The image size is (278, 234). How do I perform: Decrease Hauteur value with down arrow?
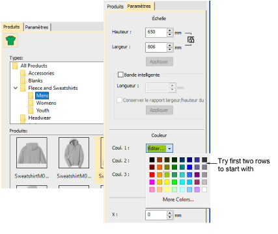[x=170, y=35]
